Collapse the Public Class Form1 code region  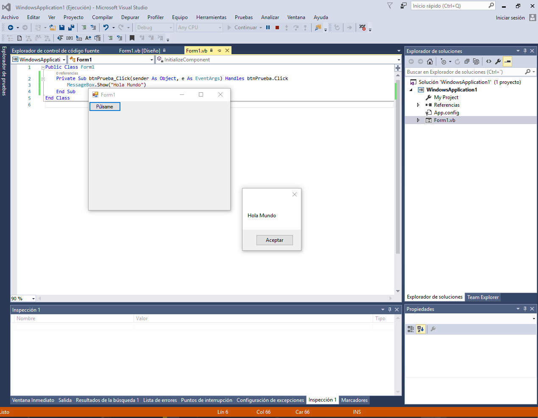43,67
